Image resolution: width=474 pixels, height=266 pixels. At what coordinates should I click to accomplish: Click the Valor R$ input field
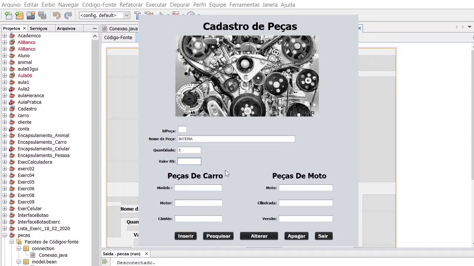pos(189,161)
